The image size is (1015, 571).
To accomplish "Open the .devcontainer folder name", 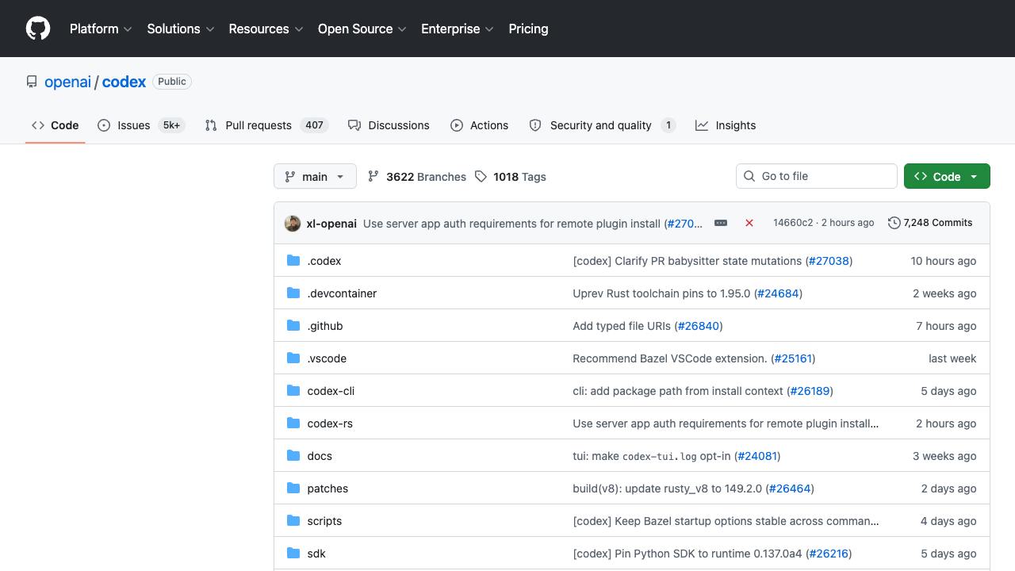I will click(342, 293).
